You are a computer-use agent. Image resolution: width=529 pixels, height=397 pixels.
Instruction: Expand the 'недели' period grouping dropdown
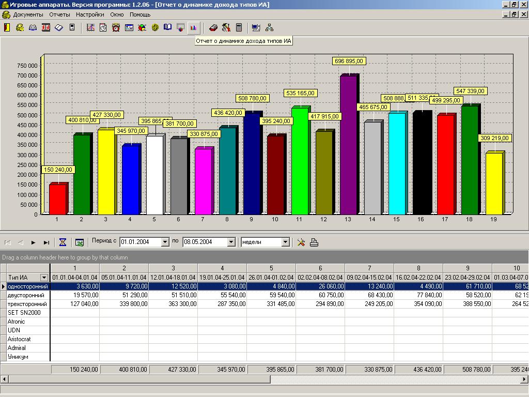coord(285,242)
